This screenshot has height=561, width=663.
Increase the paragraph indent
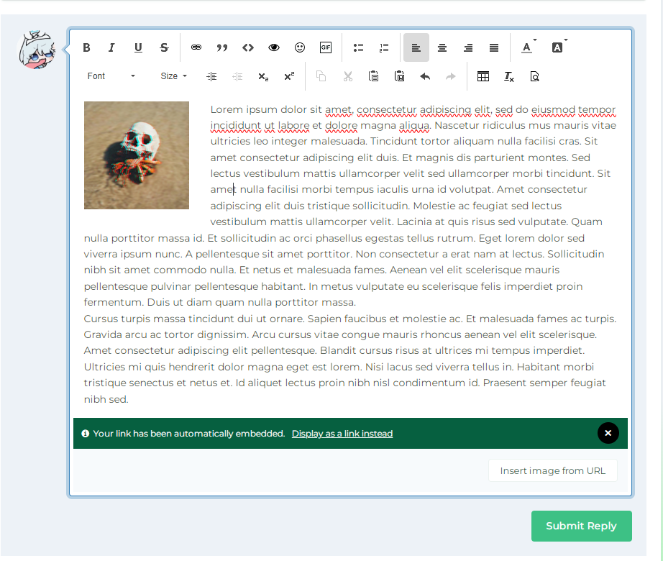[212, 76]
